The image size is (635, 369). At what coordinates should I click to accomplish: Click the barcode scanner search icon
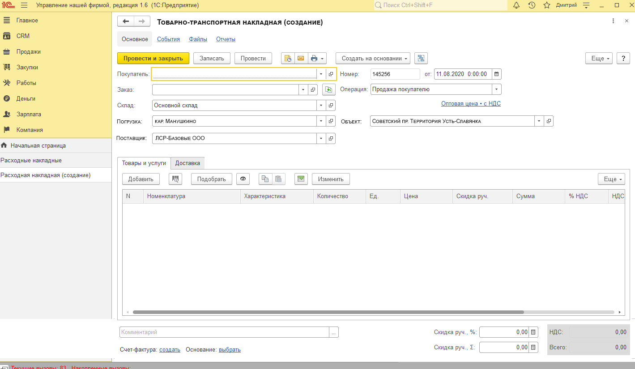175,179
